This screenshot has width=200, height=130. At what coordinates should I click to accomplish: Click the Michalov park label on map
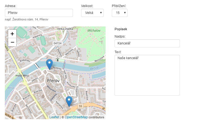(x=94, y=31)
